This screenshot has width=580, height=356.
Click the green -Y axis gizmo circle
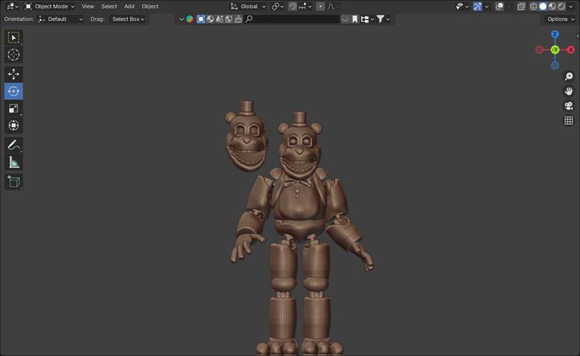pos(555,49)
